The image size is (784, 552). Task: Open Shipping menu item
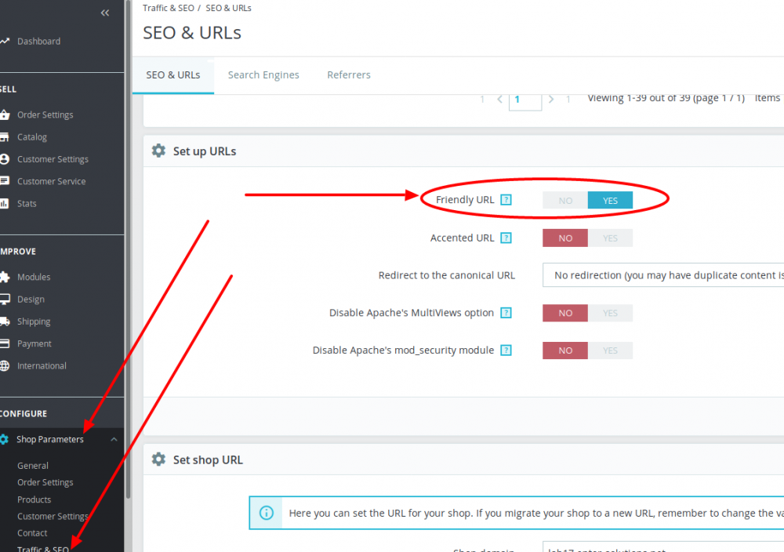(34, 321)
